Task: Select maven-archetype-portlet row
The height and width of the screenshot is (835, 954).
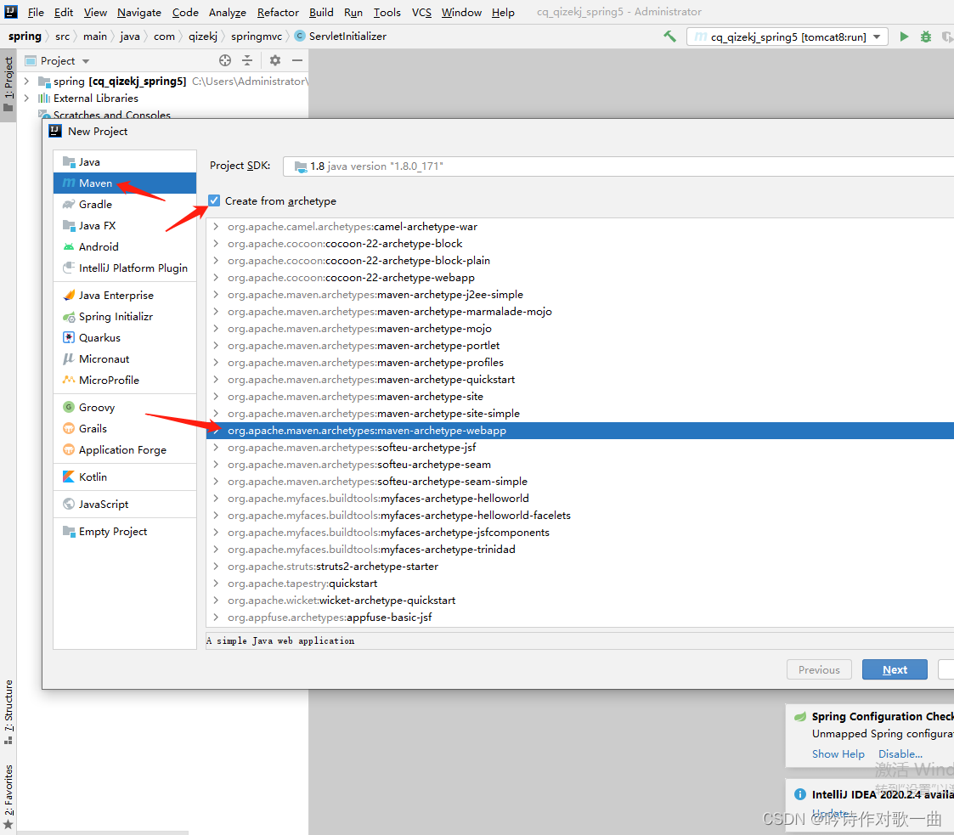Action: (580, 346)
